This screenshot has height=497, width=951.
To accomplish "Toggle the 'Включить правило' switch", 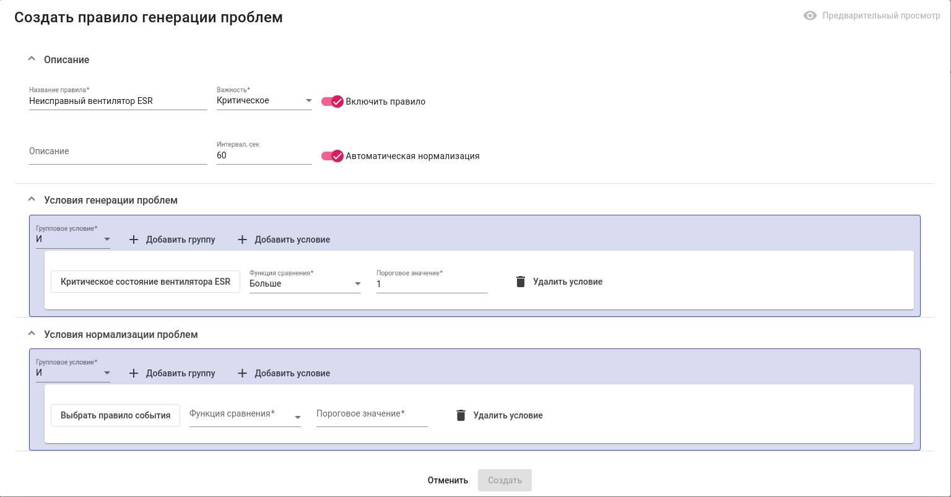I will (332, 102).
